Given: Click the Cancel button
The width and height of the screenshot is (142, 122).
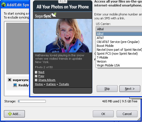Looking at the screenshot, I should pyautogui.click(x=127, y=114).
